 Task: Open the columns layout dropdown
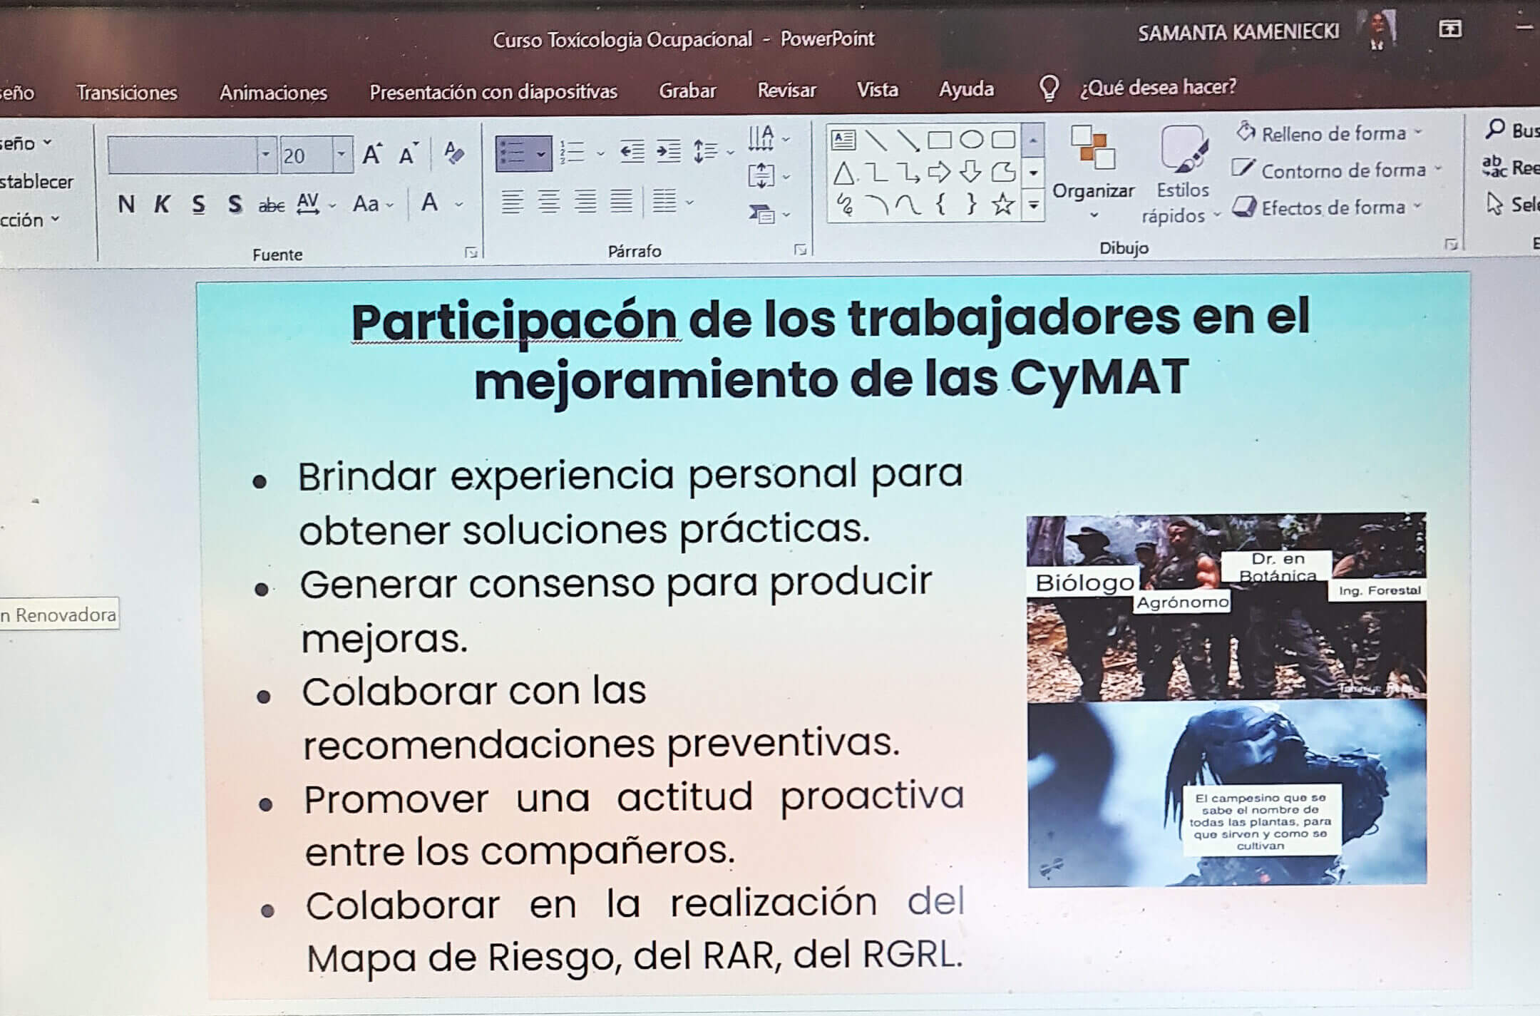672,202
